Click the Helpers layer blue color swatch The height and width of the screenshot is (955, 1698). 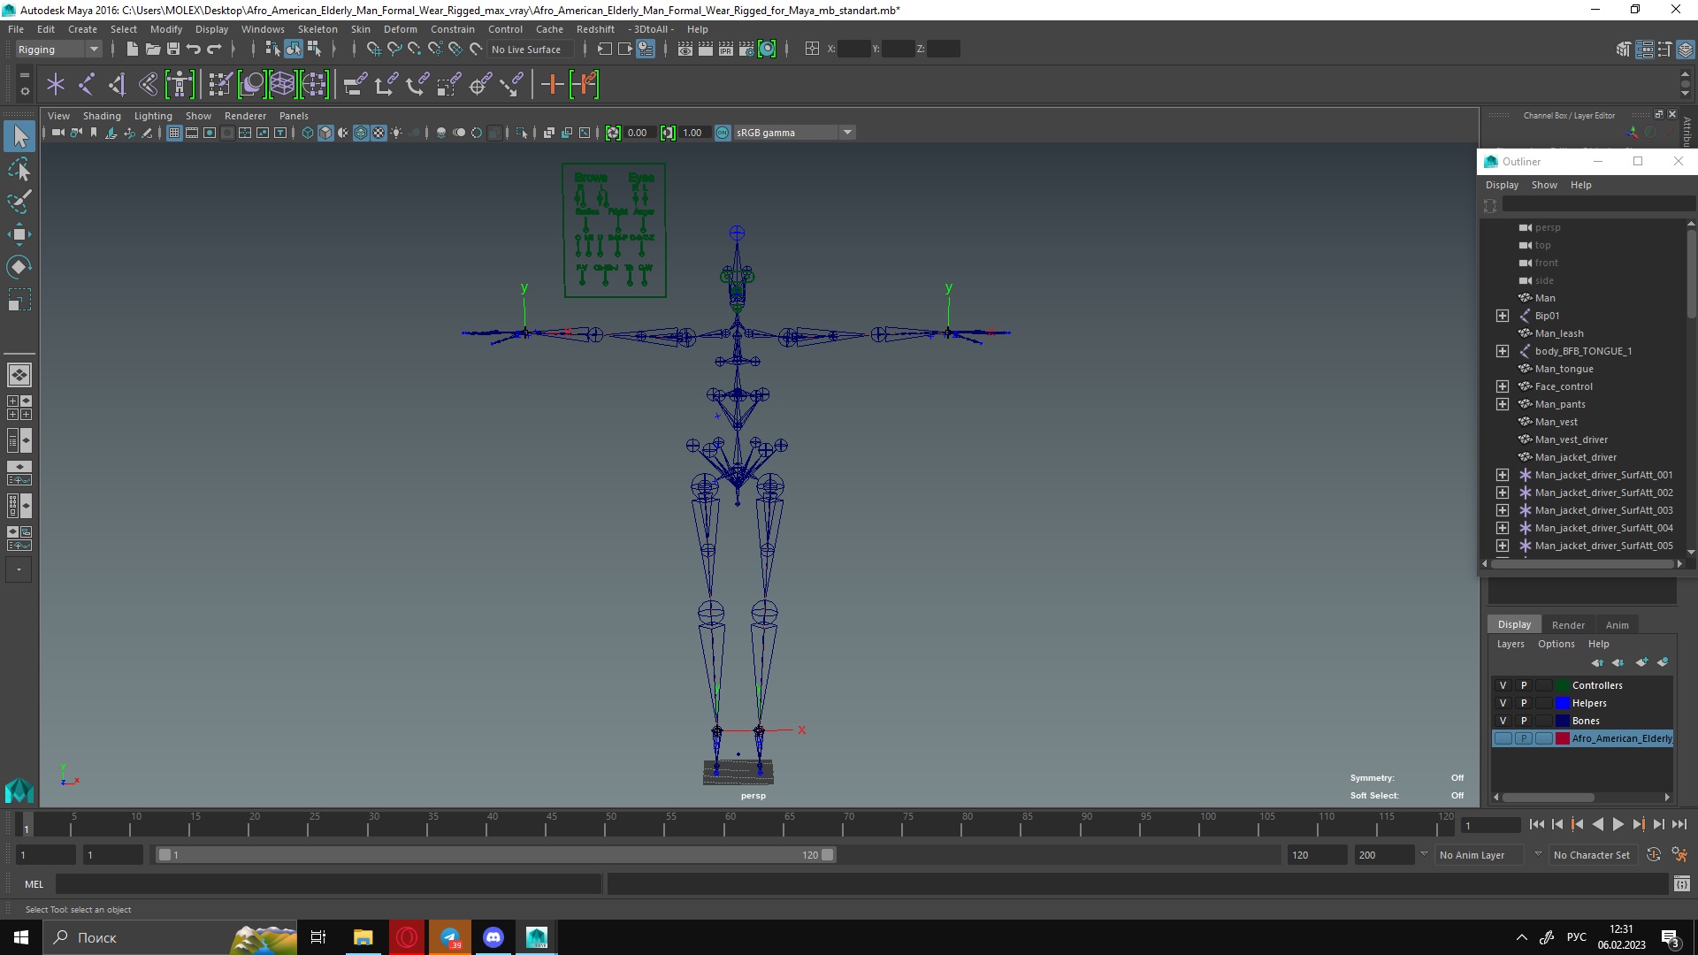click(1563, 703)
